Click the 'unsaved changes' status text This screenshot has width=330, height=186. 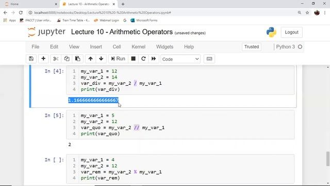190,33
